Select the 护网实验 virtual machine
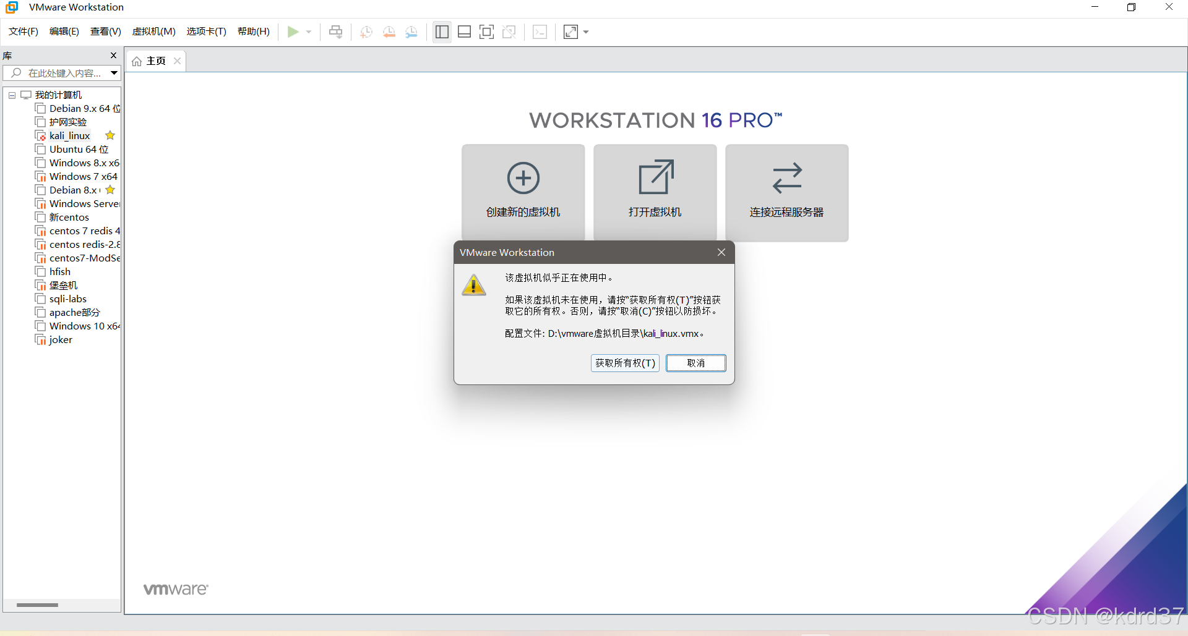 point(61,122)
